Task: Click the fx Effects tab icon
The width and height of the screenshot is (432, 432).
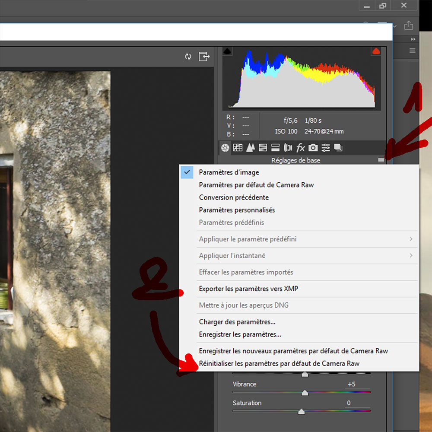Action: click(x=301, y=148)
